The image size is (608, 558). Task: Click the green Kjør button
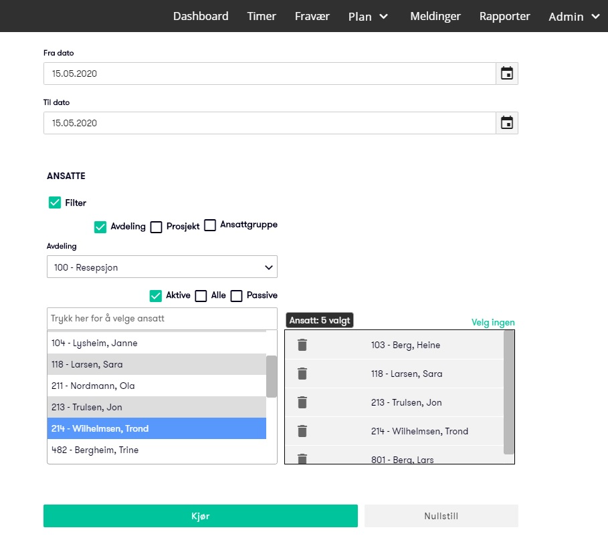201,516
